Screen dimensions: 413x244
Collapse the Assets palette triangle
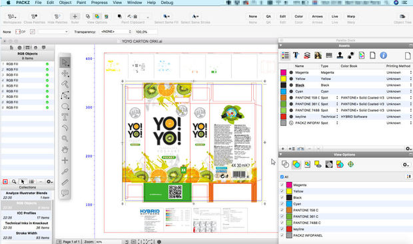[281, 45]
